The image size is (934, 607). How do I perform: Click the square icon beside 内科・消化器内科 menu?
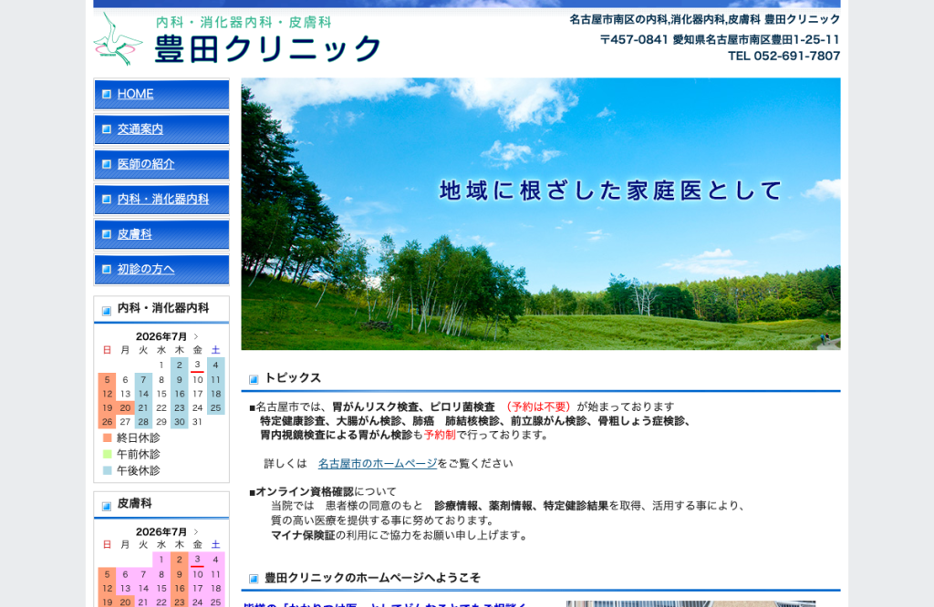[107, 200]
